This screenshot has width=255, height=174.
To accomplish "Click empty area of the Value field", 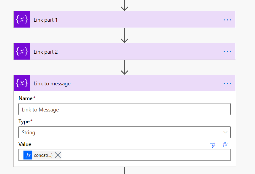I will [142, 155].
